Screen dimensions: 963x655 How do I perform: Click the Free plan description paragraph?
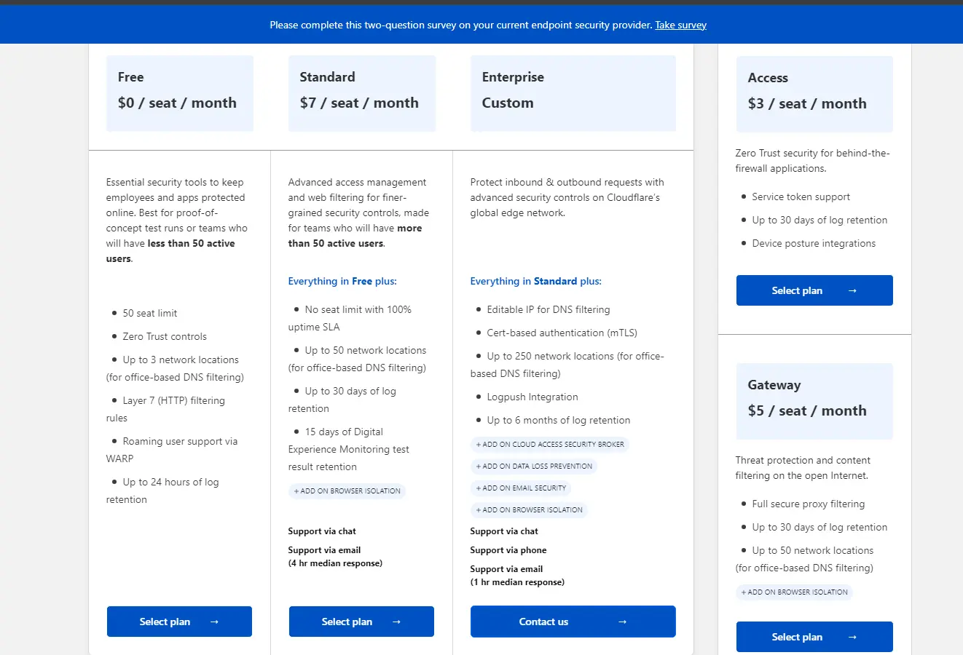click(177, 221)
